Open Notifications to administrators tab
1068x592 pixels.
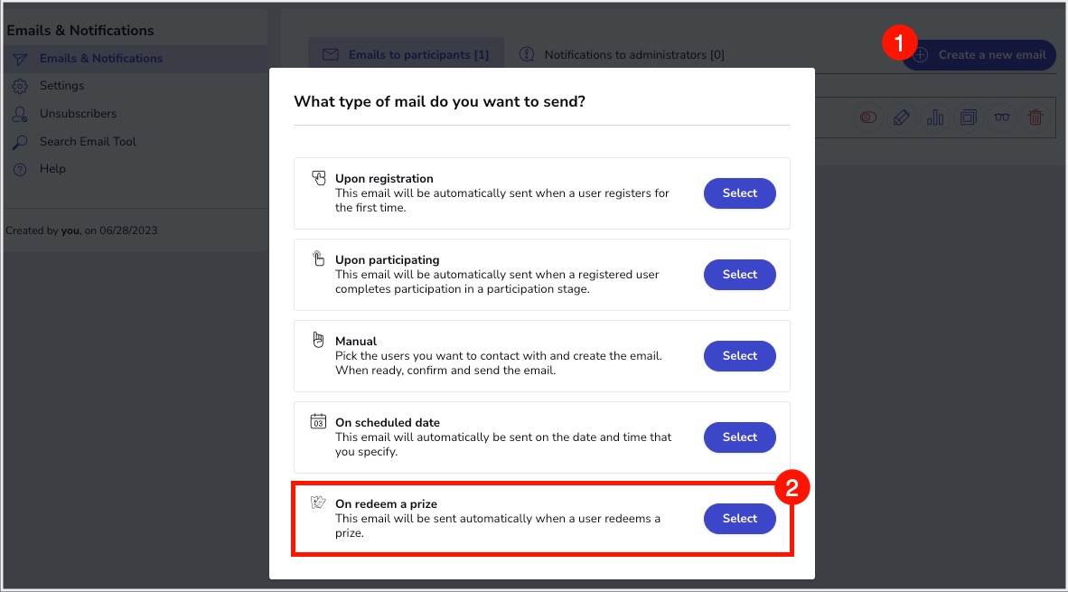[x=623, y=55]
